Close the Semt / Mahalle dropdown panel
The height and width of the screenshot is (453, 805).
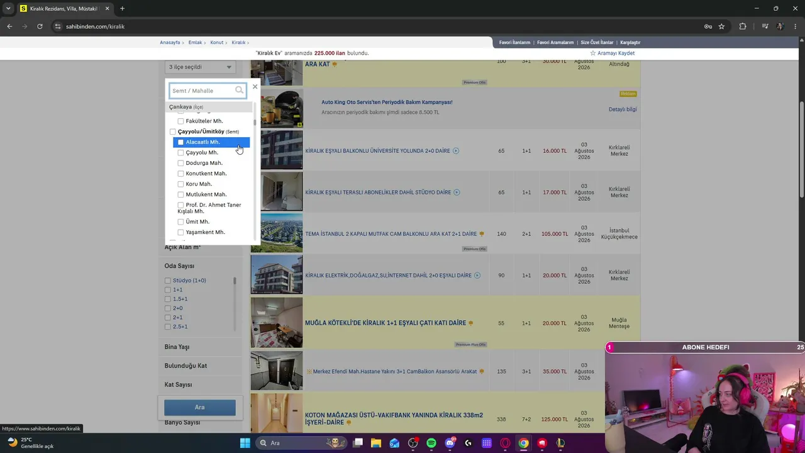tap(255, 86)
